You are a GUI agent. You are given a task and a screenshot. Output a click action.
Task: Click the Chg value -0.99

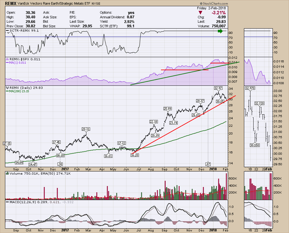[221, 17]
